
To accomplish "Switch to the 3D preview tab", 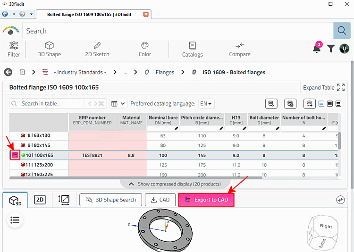I will tap(15, 200).
